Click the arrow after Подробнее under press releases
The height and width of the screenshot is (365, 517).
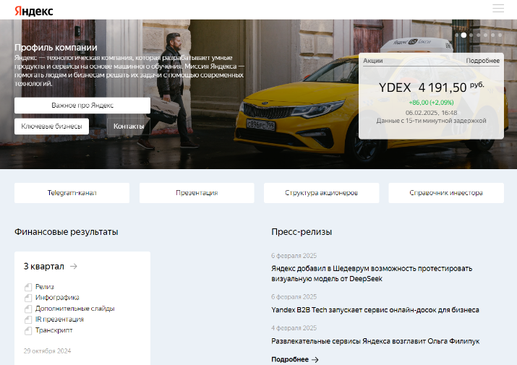(315, 360)
